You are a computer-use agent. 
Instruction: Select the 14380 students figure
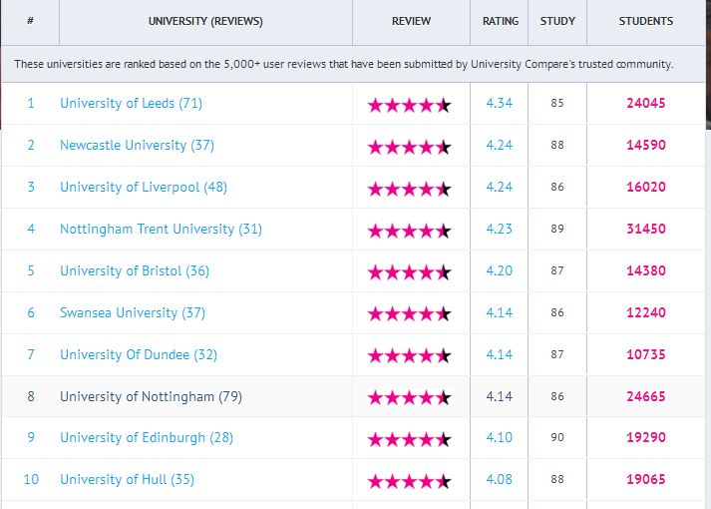click(x=646, y=270)
